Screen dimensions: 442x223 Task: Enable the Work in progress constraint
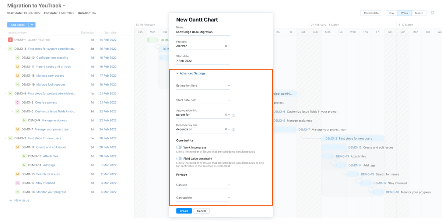click(x=179, y=147)
